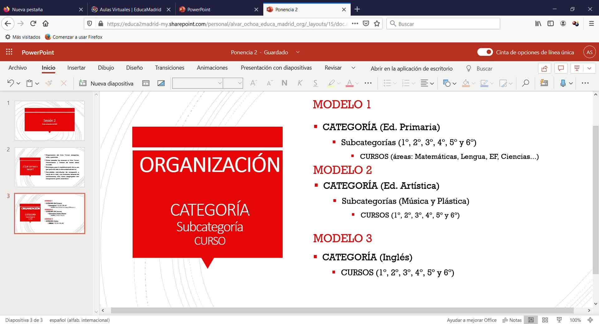Expand the Paste options dropdown
The image size is (599, 324).
point(37,83)
